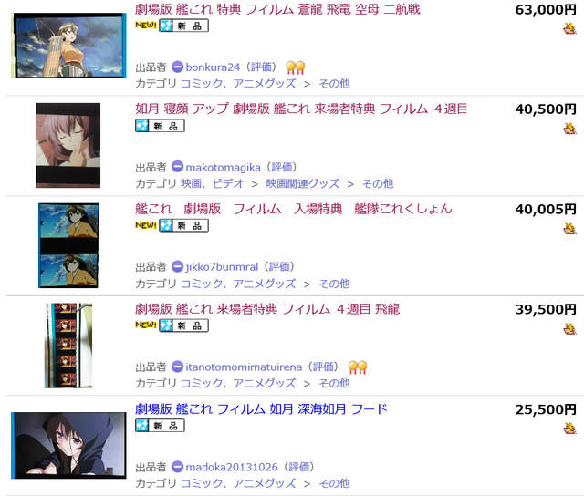Click the trophy icons next to bonkura24
584x496 pixels.
[296, 67]
